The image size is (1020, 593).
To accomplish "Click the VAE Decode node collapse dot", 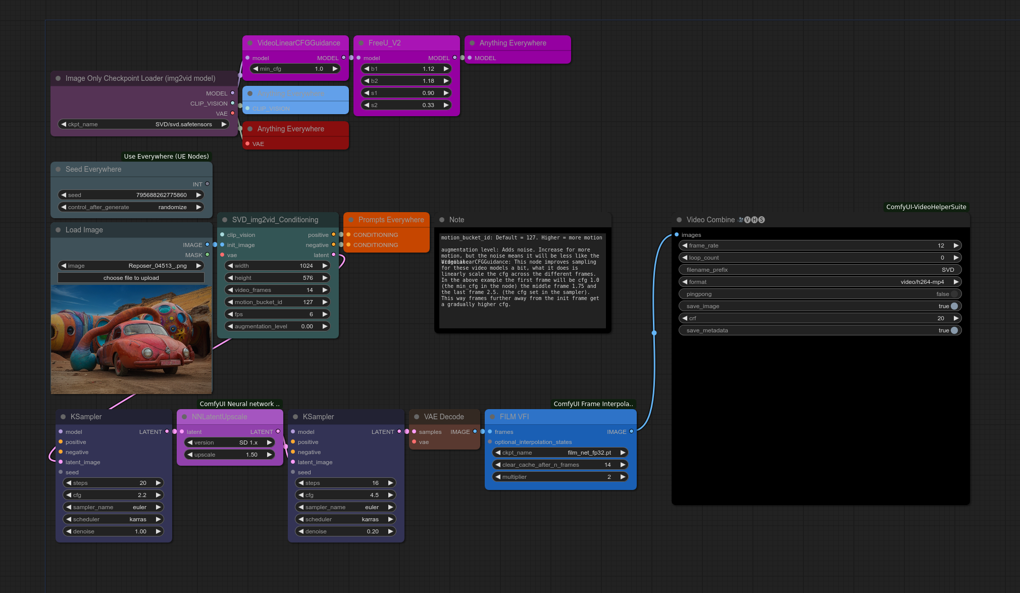I will tap(417, 417).
